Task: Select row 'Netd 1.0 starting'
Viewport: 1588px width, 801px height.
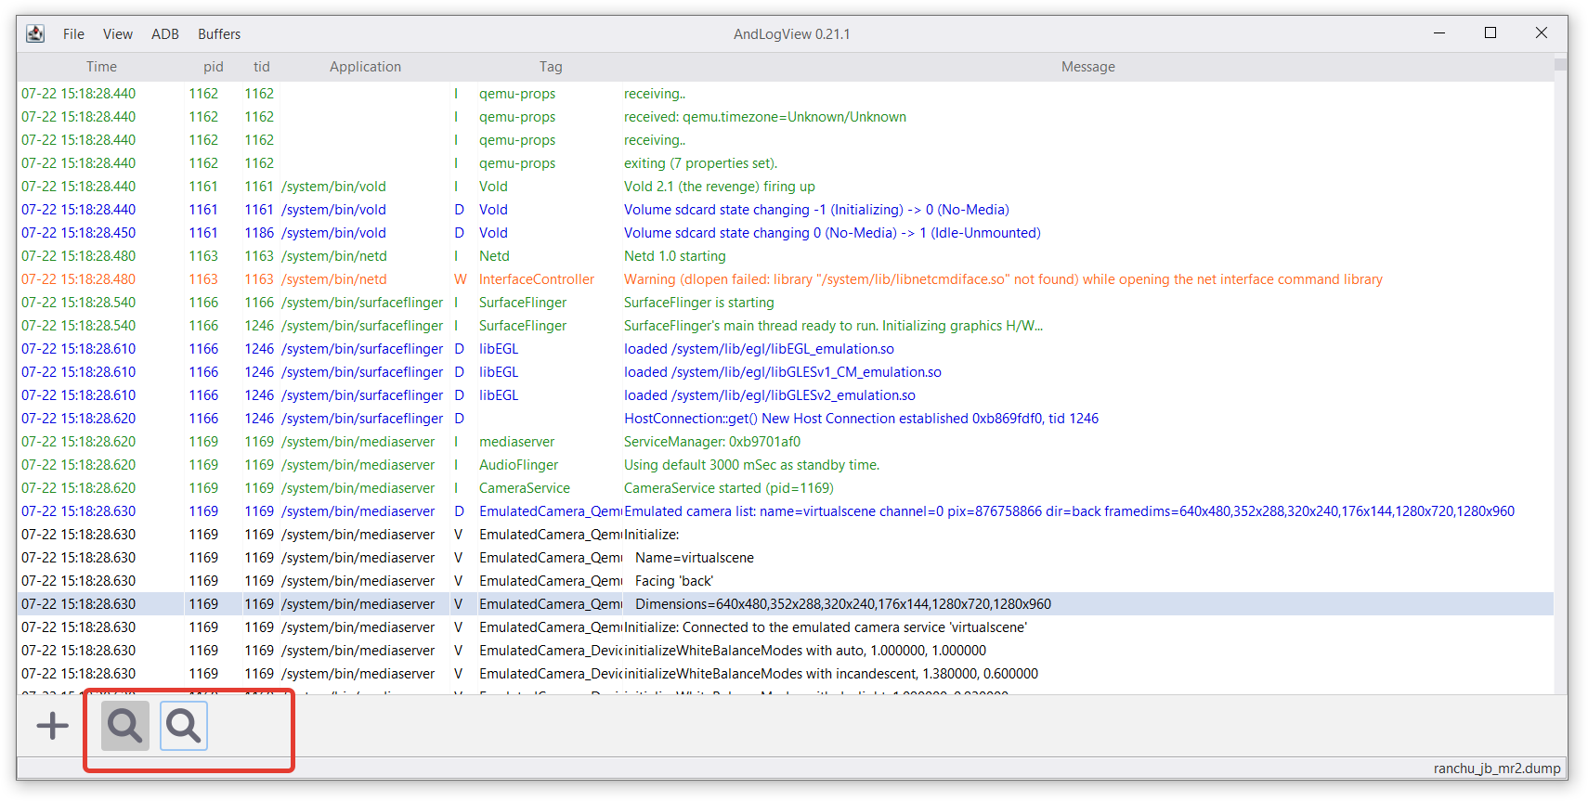Action: [x=785, y=256]
